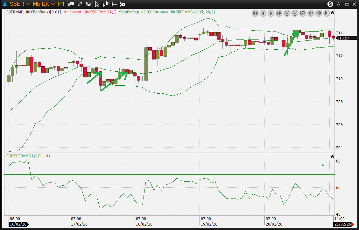Zoom out chart with minus button
Viewport: 359px width, 230px height.
tap(295, 13)
